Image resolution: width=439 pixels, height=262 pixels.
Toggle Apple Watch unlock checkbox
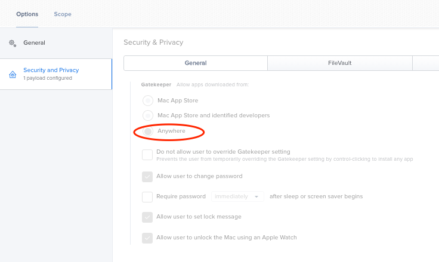(147, 238)
